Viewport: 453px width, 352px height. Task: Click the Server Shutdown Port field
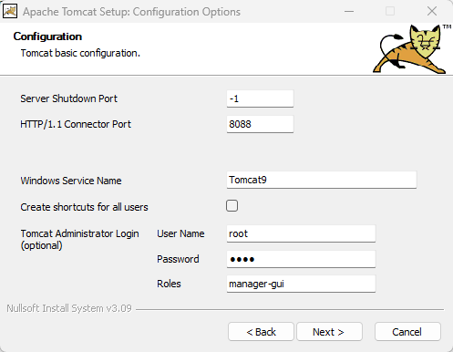click(x=260, y=98)
